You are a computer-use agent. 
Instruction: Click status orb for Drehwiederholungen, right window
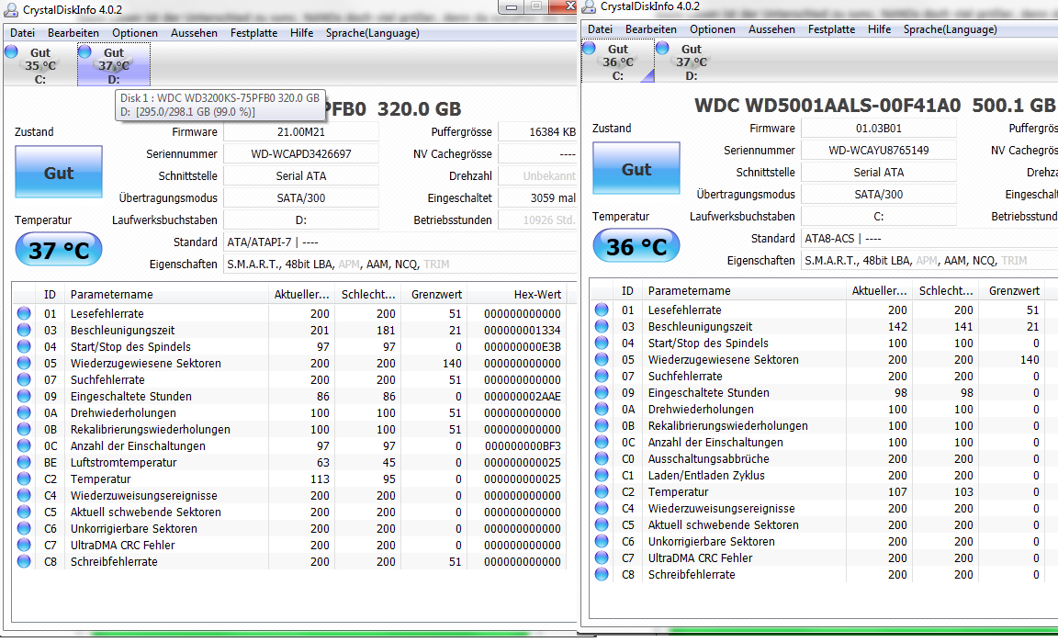tap(602, 409)
